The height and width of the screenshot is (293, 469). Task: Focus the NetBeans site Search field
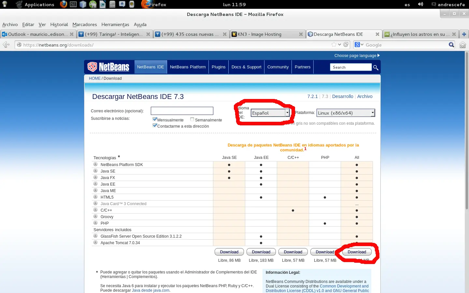[351, 67]
